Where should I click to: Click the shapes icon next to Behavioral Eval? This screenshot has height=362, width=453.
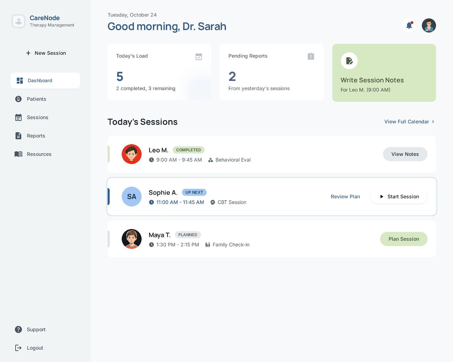pos(211,160)
